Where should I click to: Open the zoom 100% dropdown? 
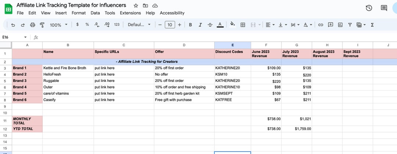point(59,25)
